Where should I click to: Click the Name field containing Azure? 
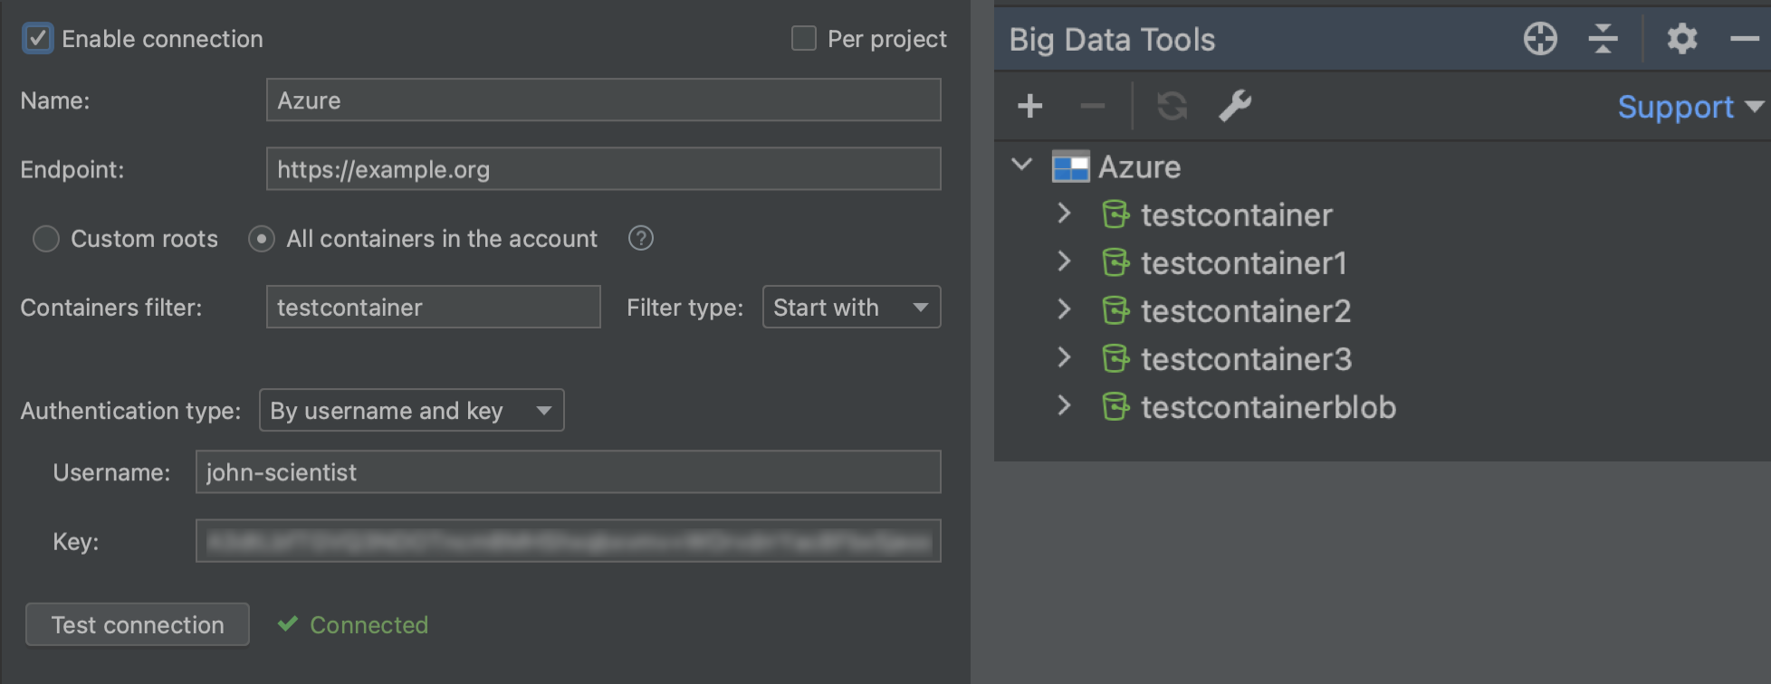[x=603, y=100]
